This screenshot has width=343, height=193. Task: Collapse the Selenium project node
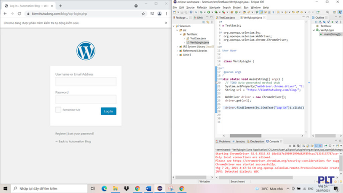point(174,26)
